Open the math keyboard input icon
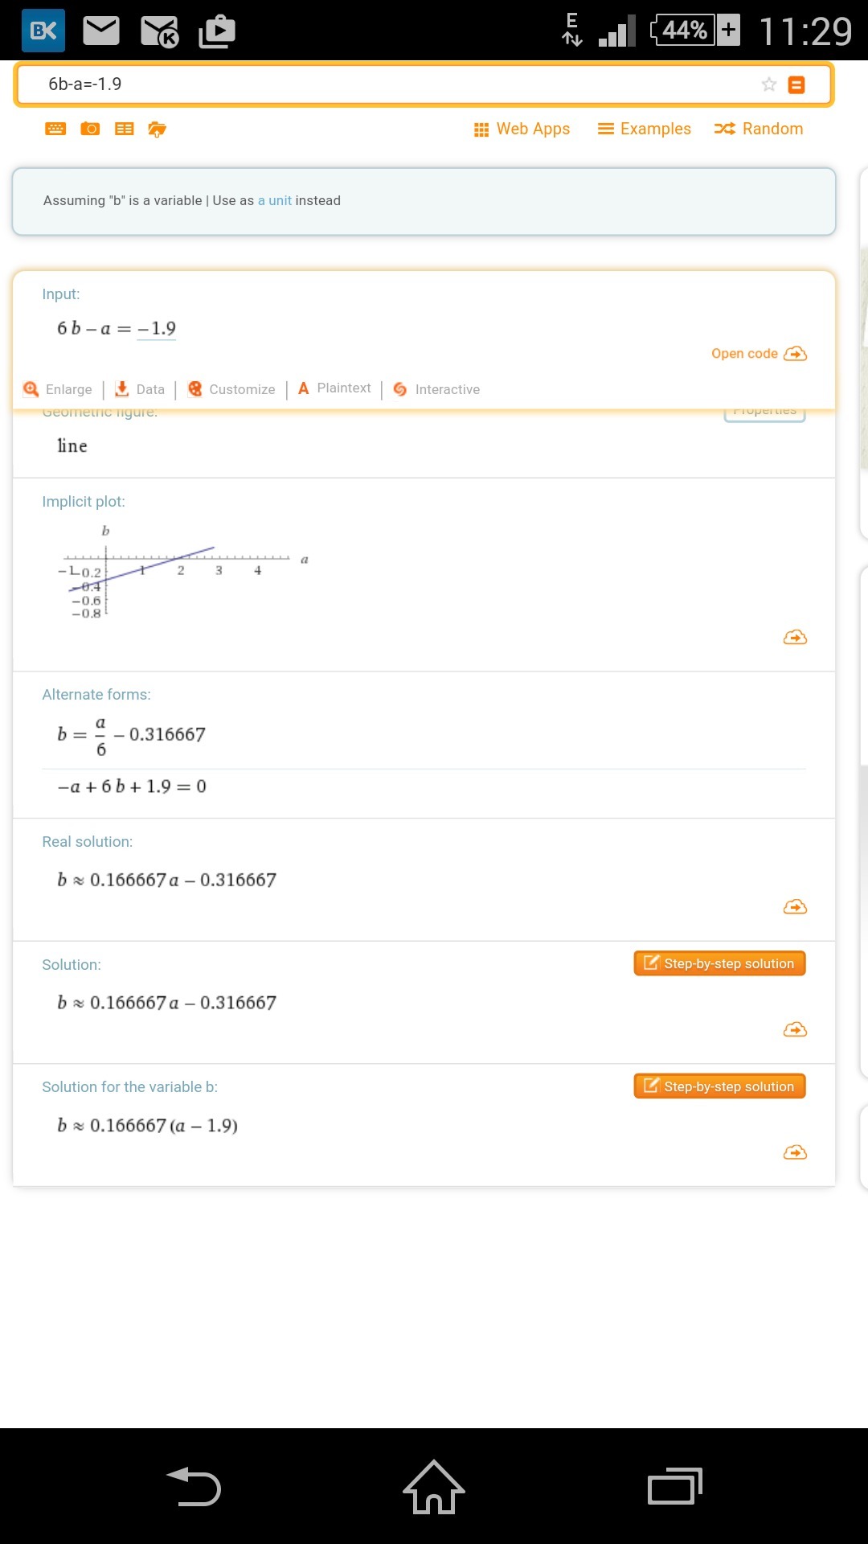 pyautogui.click(x=55, y=128)
